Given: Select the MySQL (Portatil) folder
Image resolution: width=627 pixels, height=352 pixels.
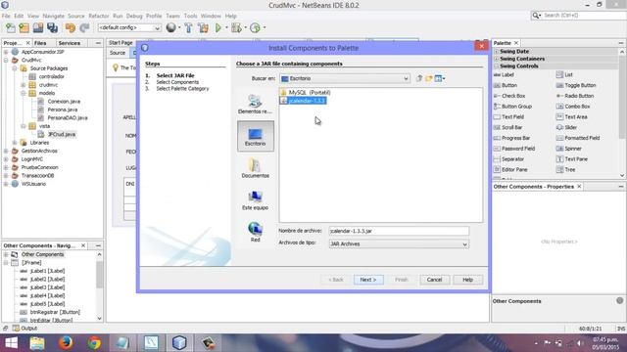Looking at the screenshot, I should pos(306,93).
